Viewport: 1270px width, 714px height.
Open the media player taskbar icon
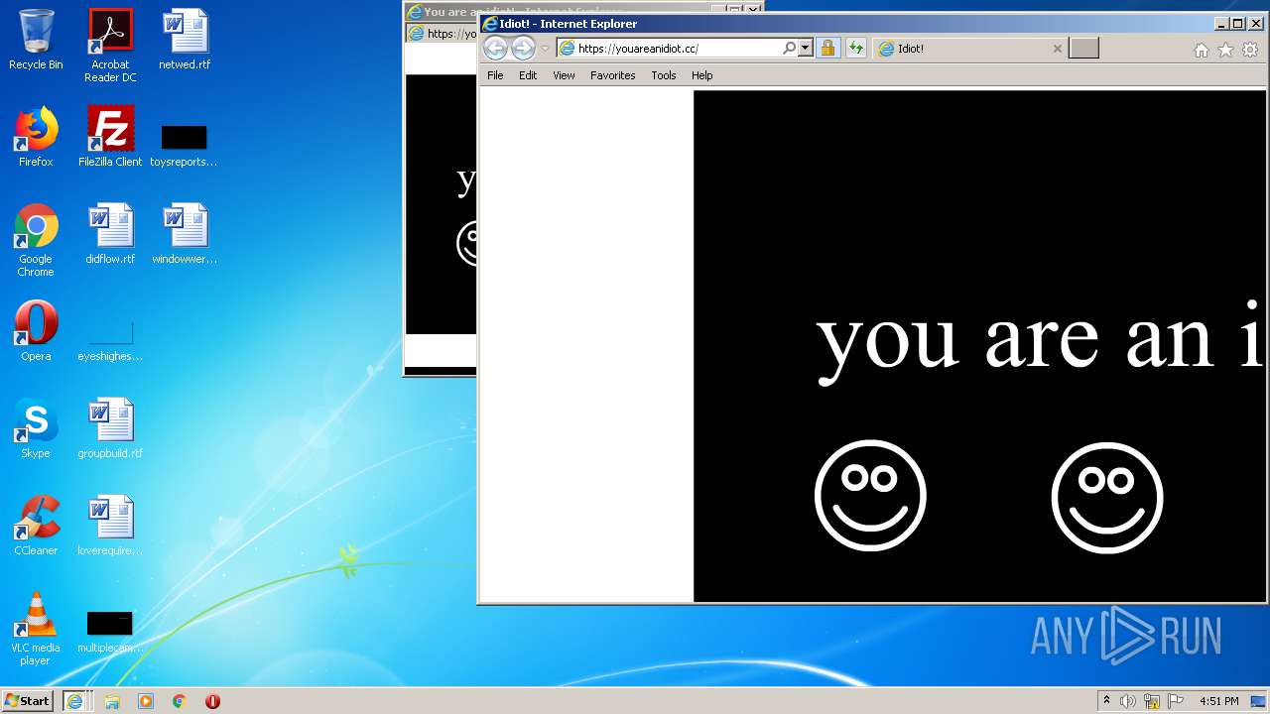(x=146, y=700)
